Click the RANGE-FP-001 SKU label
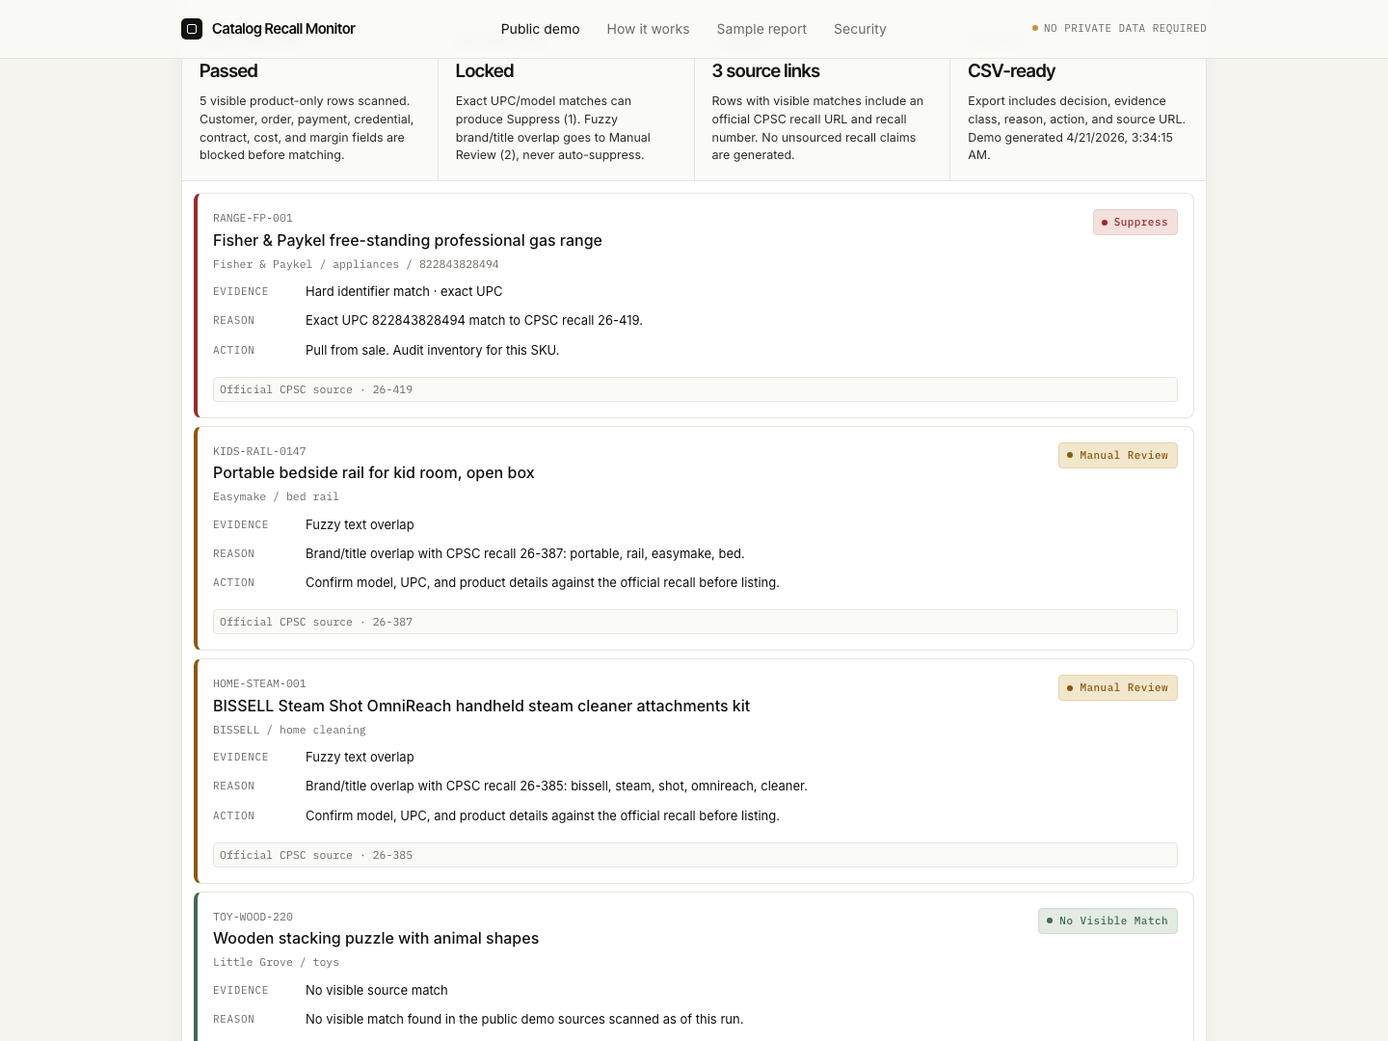The width and height of the screenshot is (1388, 1041). [253, 219]
